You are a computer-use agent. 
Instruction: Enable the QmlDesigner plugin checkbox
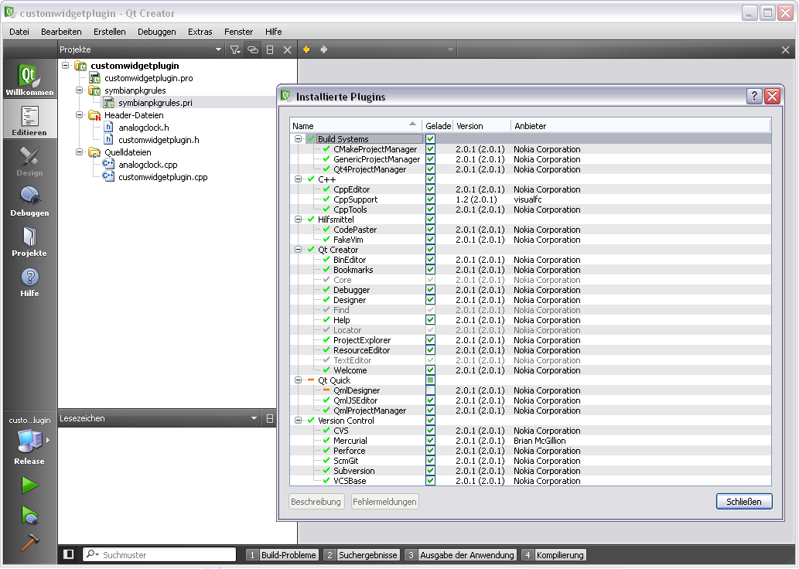coord(431,390)
